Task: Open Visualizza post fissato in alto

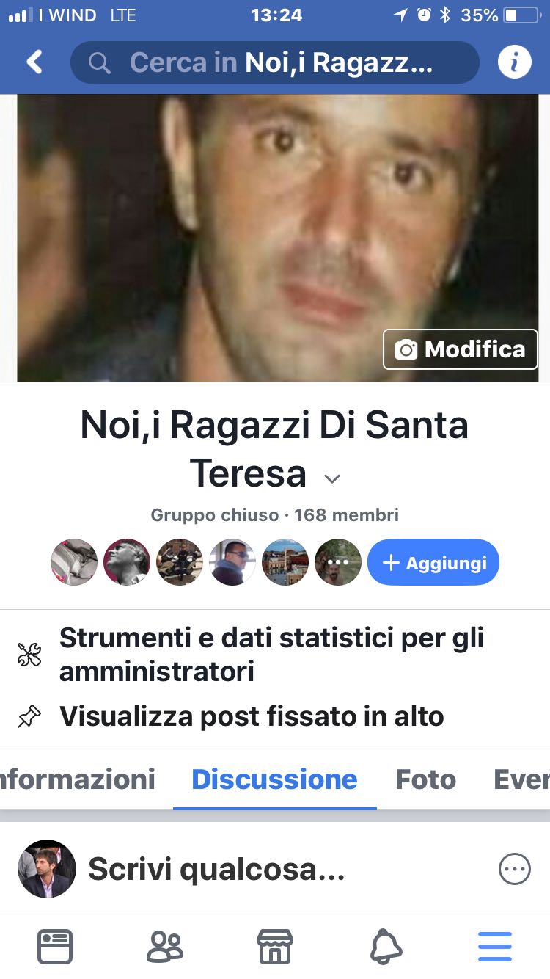Action: click(252, 716)
